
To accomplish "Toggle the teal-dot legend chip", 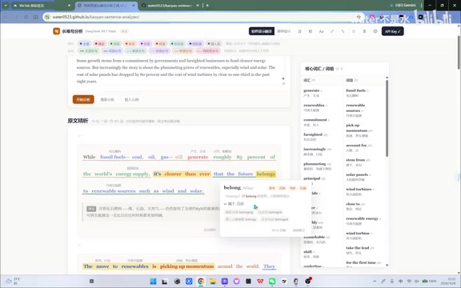I will [x=178, y=43].
